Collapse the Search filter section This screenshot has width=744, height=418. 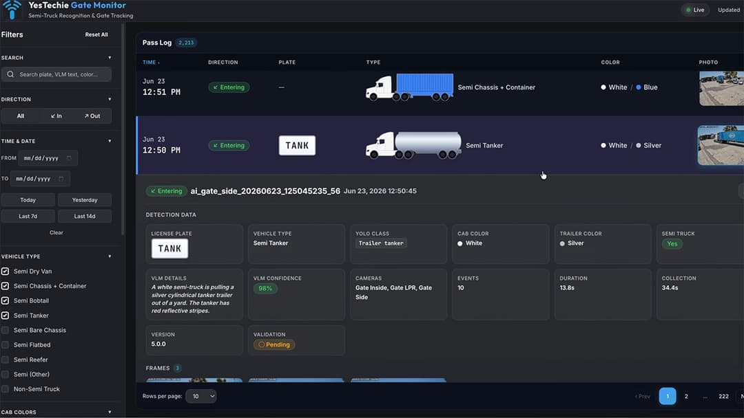coord(110,58)
